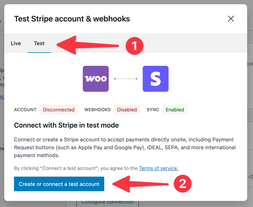This screenshot has height=207, width=253.
Task: Click the dialog title Test Stripe account & webhooks
Action: pyautogui.click(x=72, y=19)
